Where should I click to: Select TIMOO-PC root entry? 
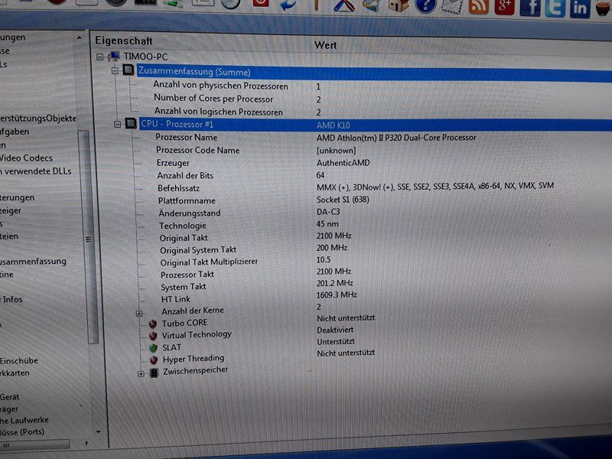tap(145, 57)
